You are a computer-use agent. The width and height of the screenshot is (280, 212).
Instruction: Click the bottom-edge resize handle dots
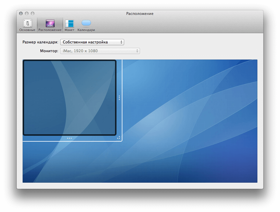(69, 138)
